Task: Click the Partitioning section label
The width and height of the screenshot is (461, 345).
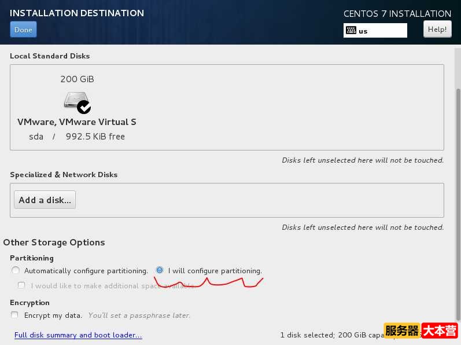Action: pos(32,258)
